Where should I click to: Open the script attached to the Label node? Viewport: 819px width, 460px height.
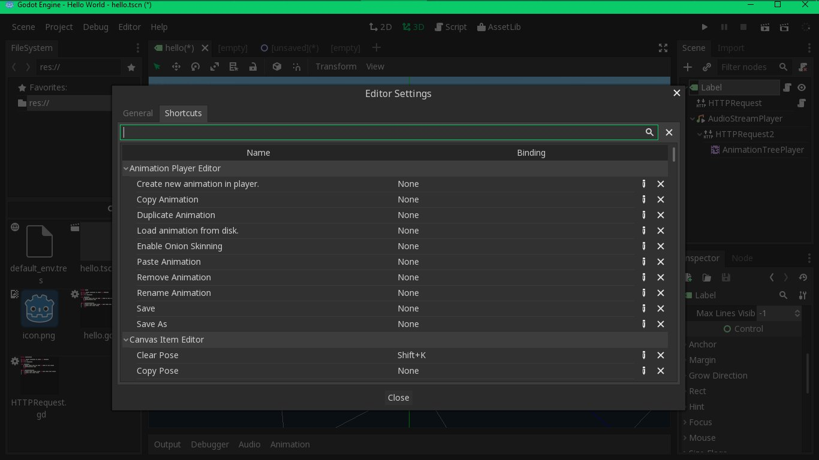pyautogui.click(x=787, y=87)
